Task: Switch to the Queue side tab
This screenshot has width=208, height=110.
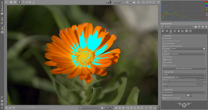Action: [2, 20]
